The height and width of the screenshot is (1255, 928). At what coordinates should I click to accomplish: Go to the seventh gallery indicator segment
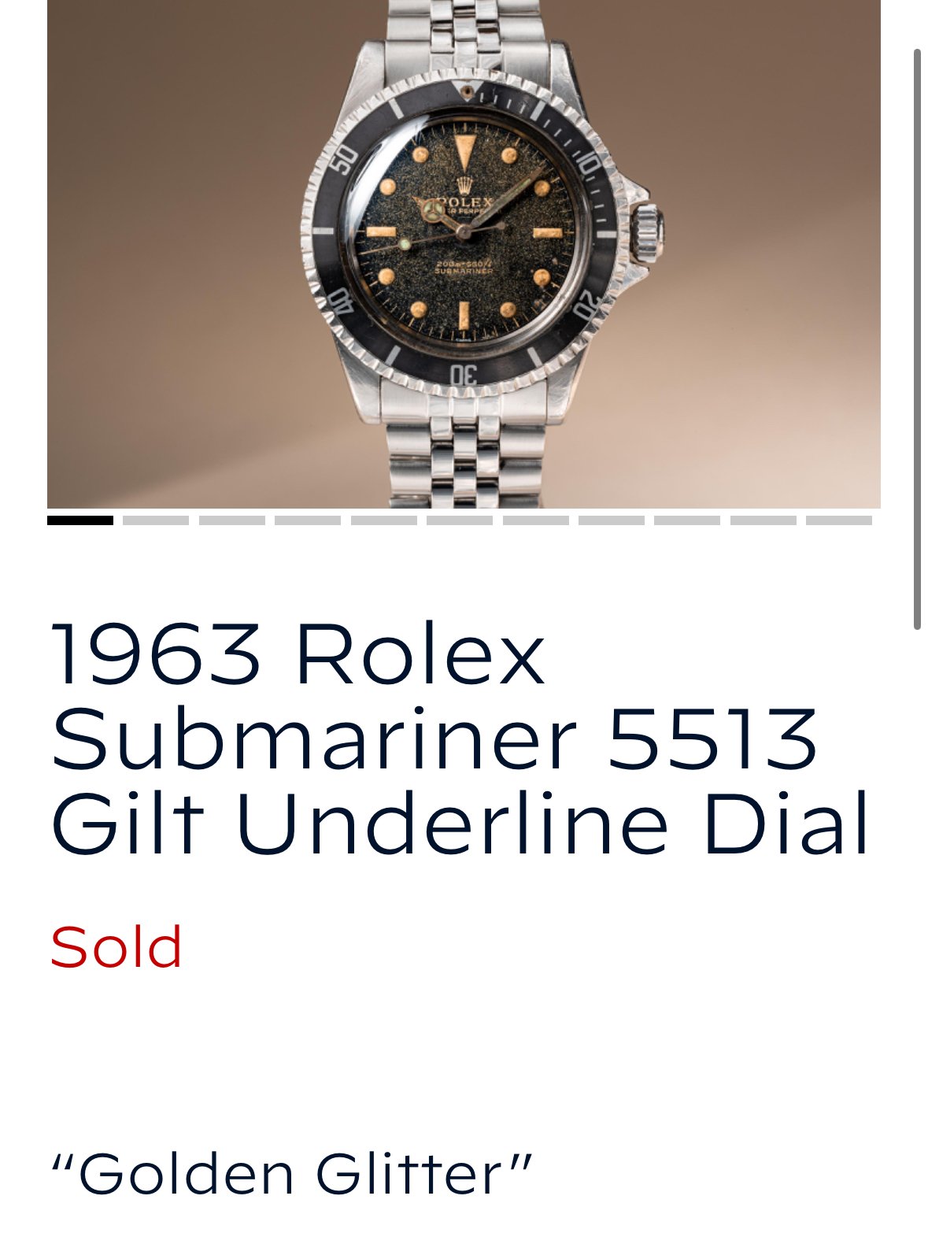tap(536, 520)
